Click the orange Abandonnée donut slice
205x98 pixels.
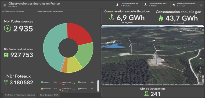[65, 65]
